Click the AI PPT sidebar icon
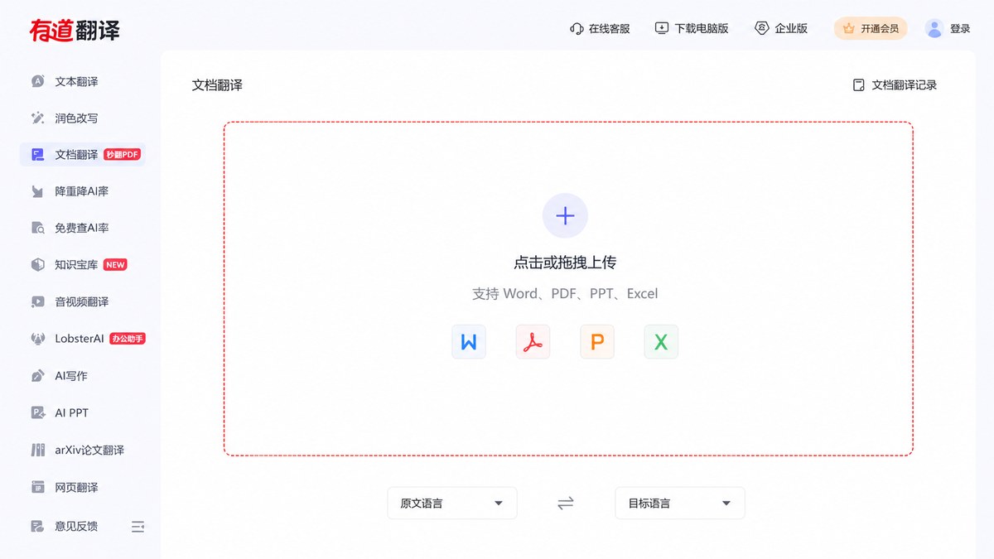Viewport: 994px width, 559px height. point(38,412)
